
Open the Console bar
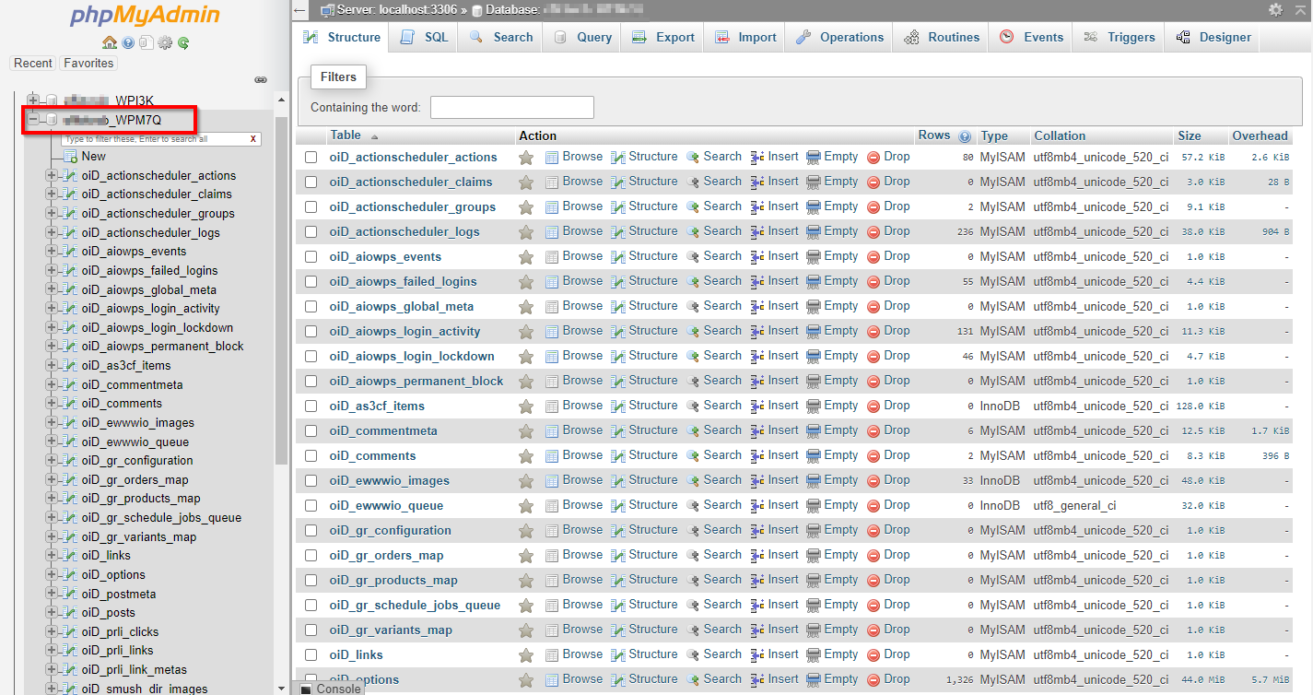330,689
